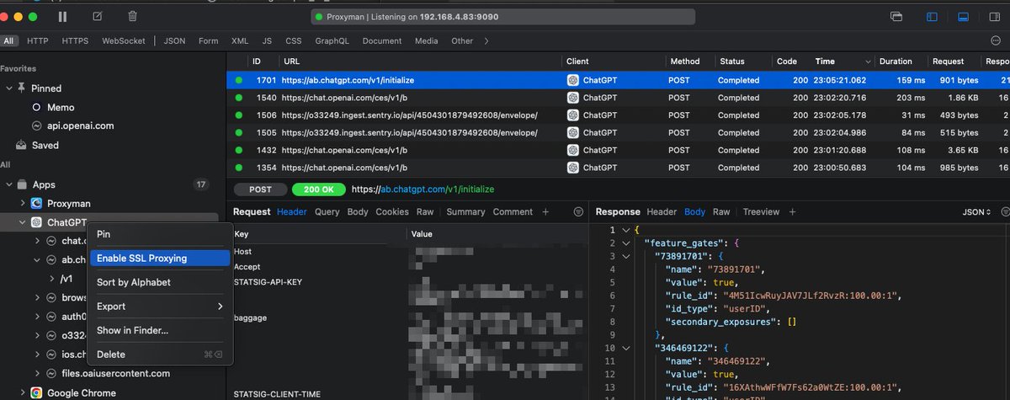The width and height of the screenshot is (1010, 400).
Task: Open the filter bar ellipsis options icon
Action: click(996, 40)
